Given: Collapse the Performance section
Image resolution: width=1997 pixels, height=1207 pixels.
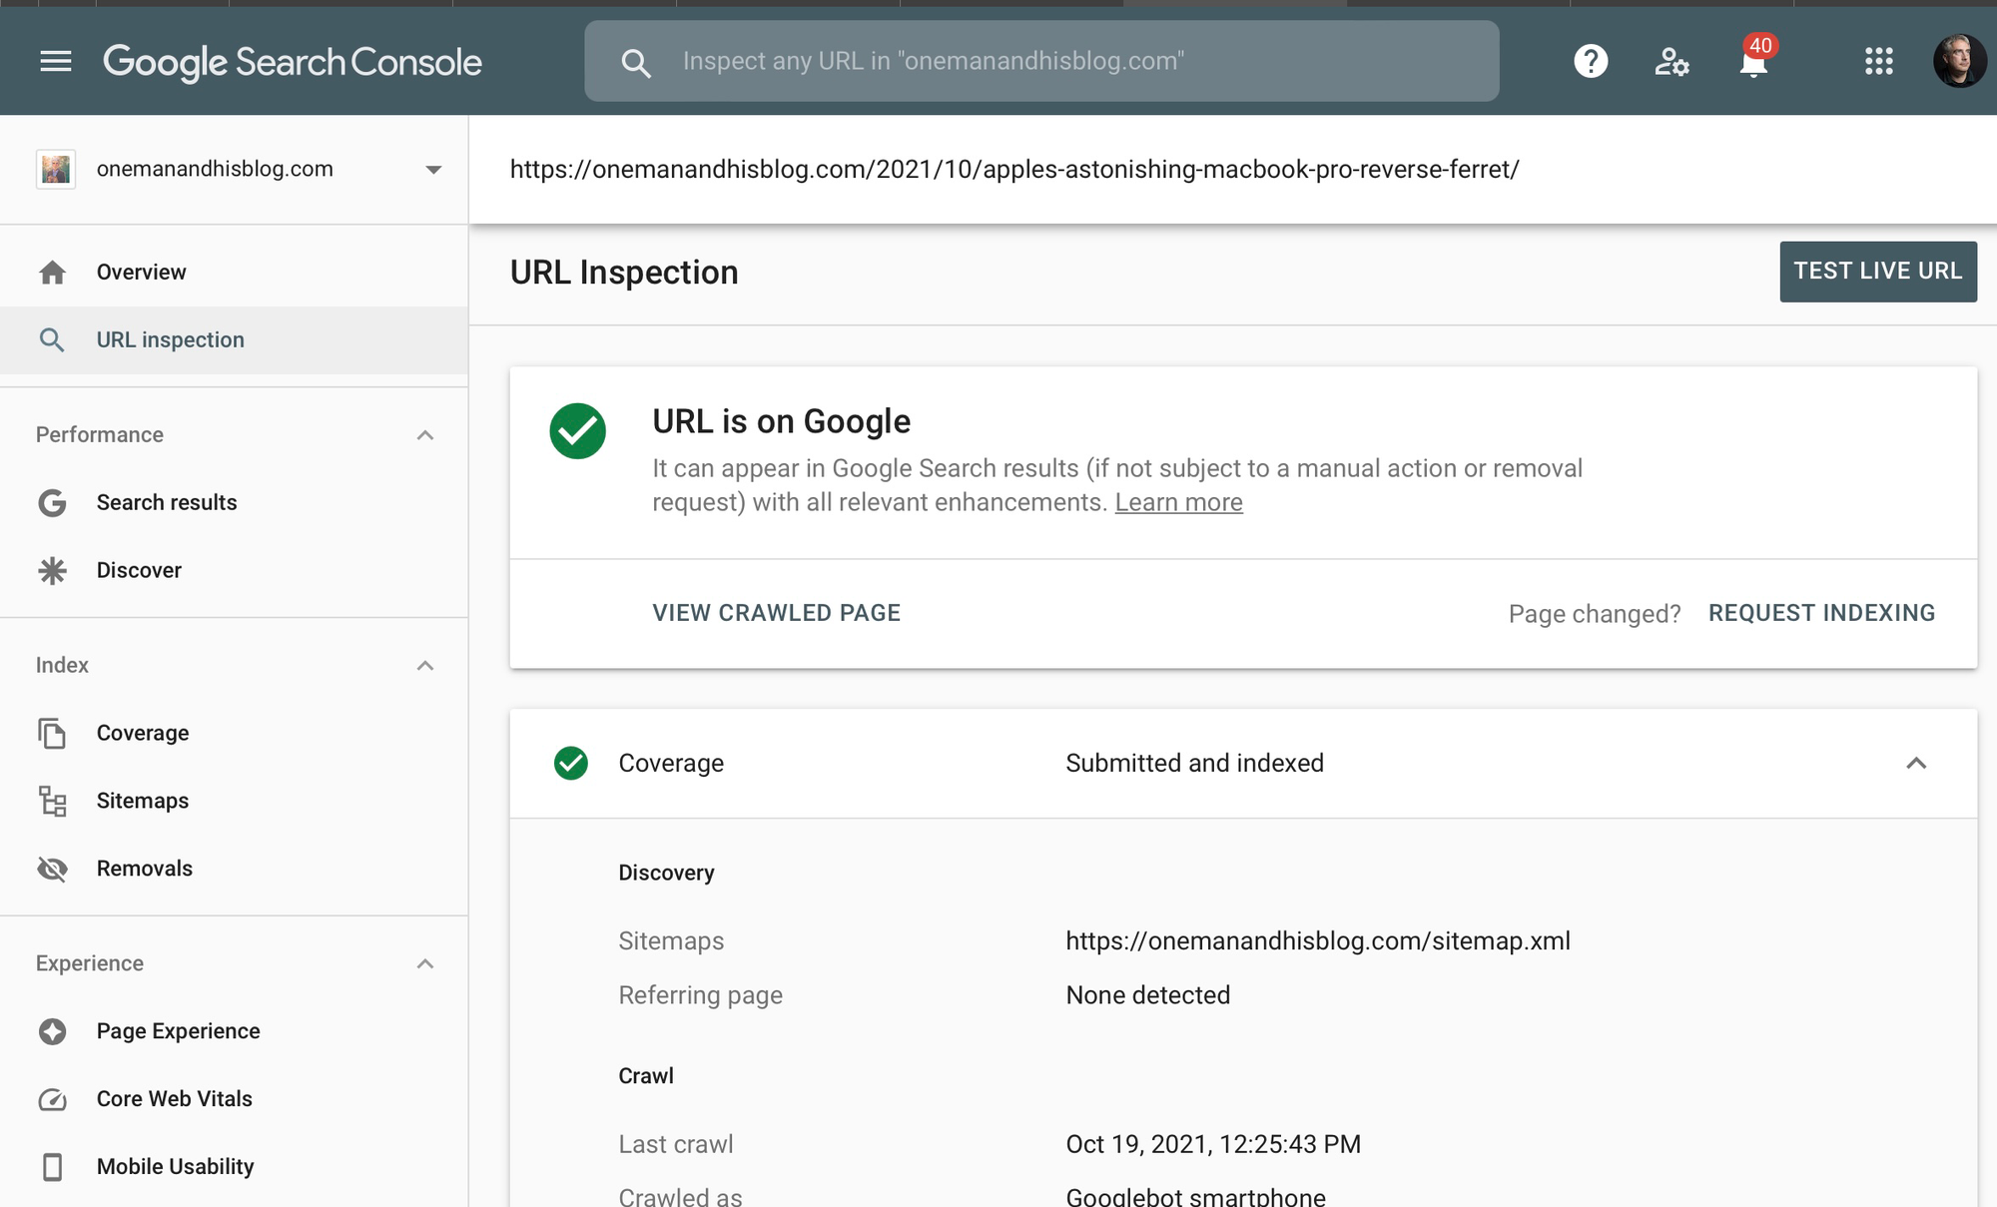Looking at the screenshot, I should [425, 435].
